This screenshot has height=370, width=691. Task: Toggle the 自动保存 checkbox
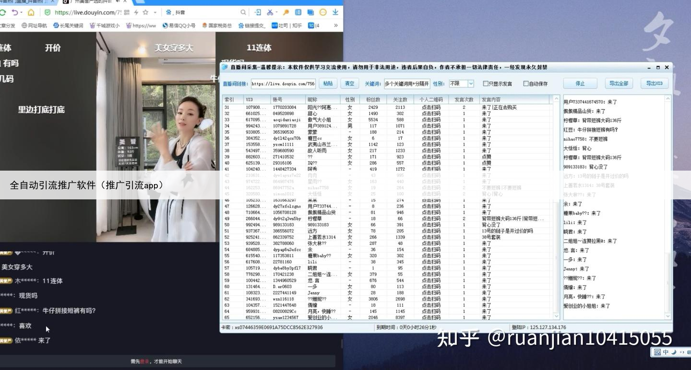click(526, 84)
